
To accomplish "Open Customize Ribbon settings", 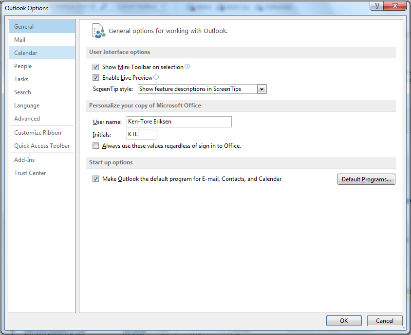I will (42, 133).
